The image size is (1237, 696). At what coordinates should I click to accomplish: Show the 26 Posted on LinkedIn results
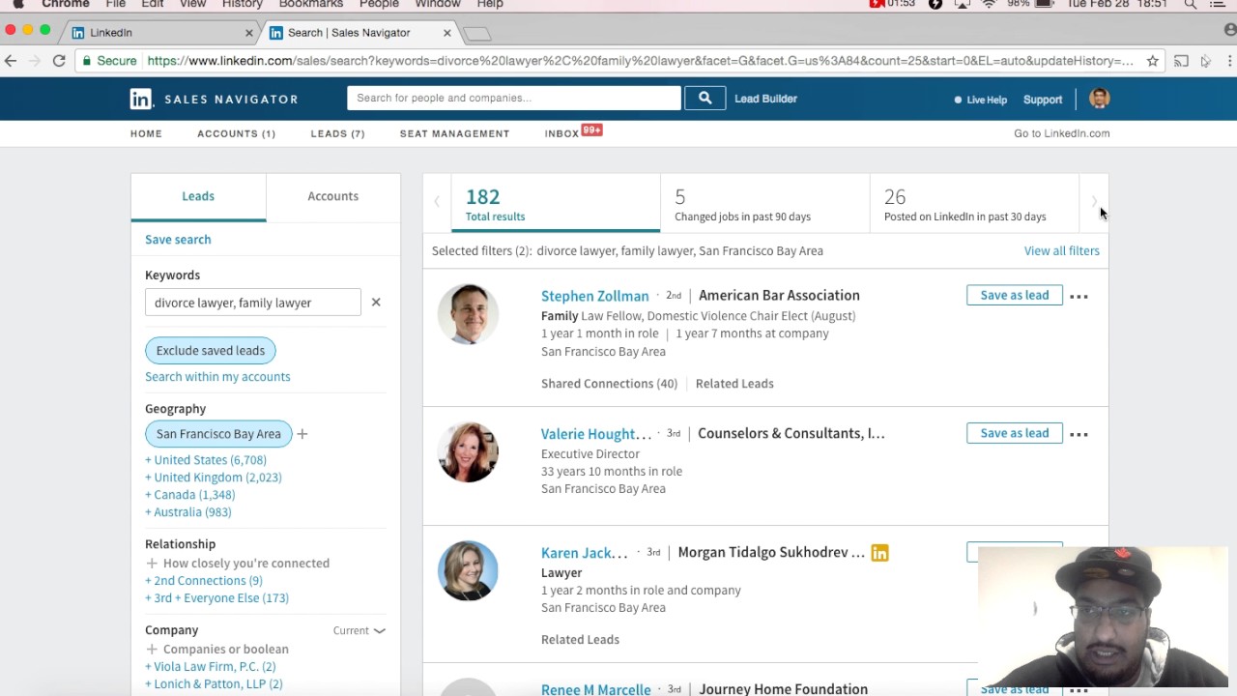(x=974, y=205)
